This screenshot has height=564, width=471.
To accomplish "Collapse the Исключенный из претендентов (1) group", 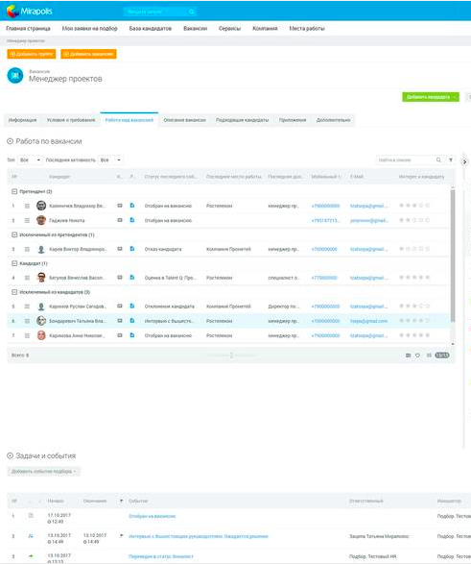I will (x=14, y=234).
